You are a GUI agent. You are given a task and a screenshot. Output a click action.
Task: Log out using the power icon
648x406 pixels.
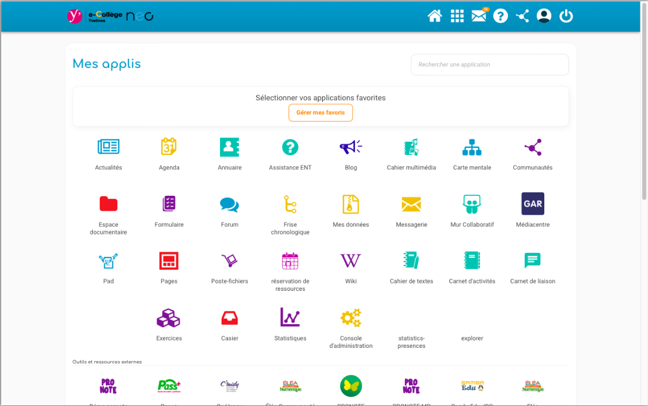(566, 16)
